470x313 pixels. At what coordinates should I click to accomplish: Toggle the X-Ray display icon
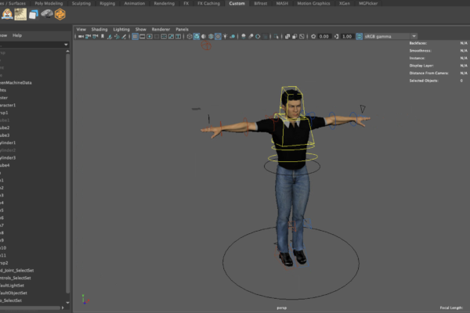click(x=287, y=37)
